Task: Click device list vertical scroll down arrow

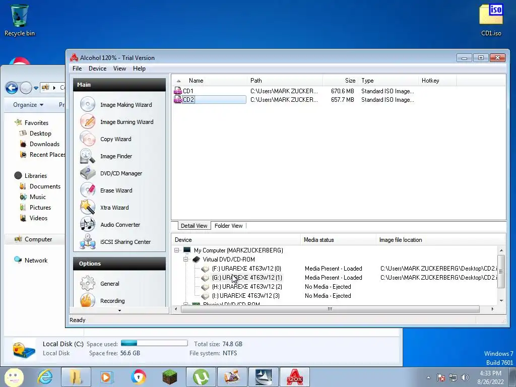Action: pyautogui.click(x=501, y=300)
